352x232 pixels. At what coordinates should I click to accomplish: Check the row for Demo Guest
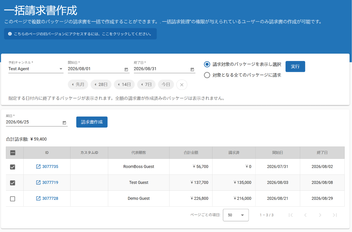tap(13, 199)
